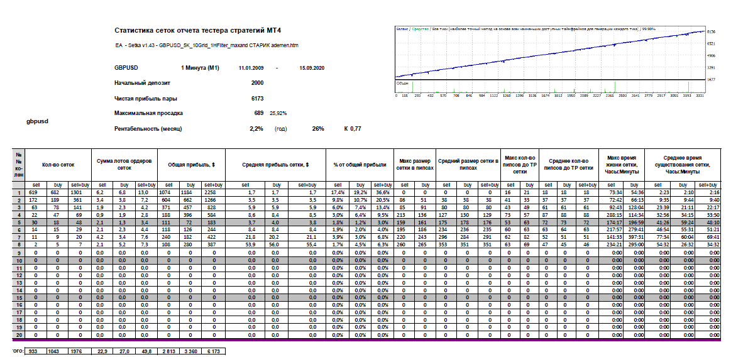Click the '(год)' label
The height and width of the screenshot is (357, 748).
pos(280,129)
